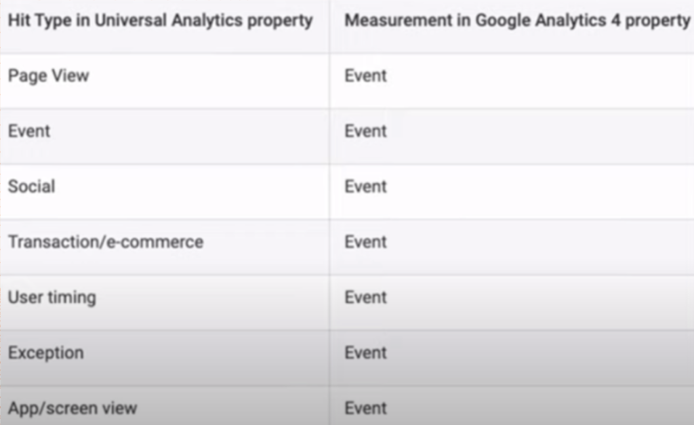Select the "User timing" hit type cell
This screenshot has width=694, height=425.
[x=52, y=298]
